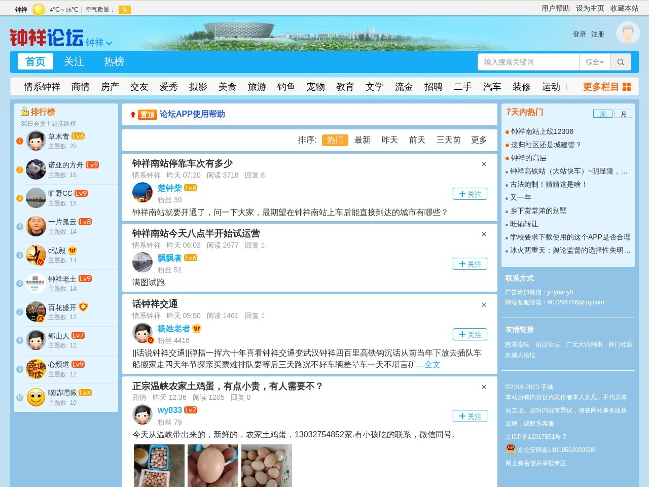Open the 更多 sorting options
Image resolution: width=649 pixels, height=487 pixels.
coord(478,140)
